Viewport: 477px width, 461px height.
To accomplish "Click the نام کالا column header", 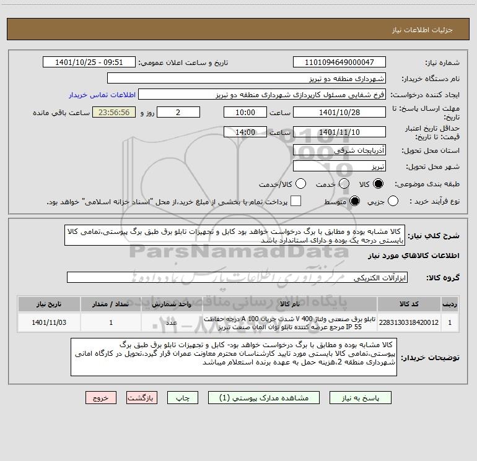I will point(290,304).
